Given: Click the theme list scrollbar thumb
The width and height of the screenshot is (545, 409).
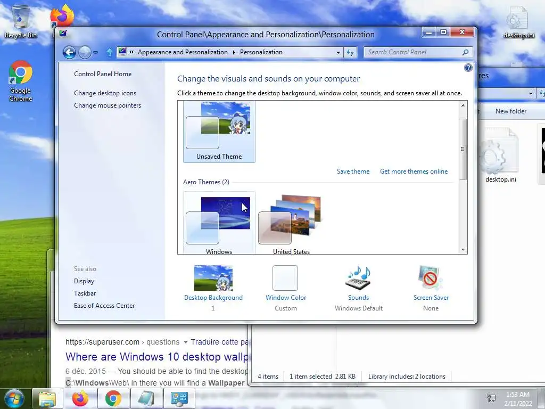Looking at the screenshot, I should tap(463, 149).
